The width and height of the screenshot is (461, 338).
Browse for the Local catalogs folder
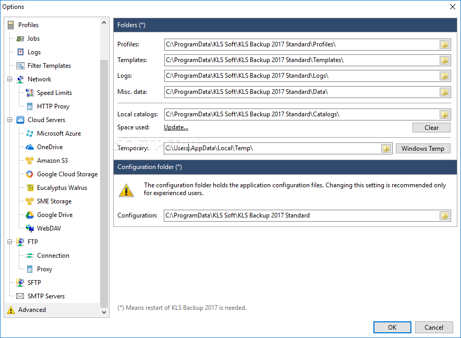pyautogui.click(x=444, y=114)
